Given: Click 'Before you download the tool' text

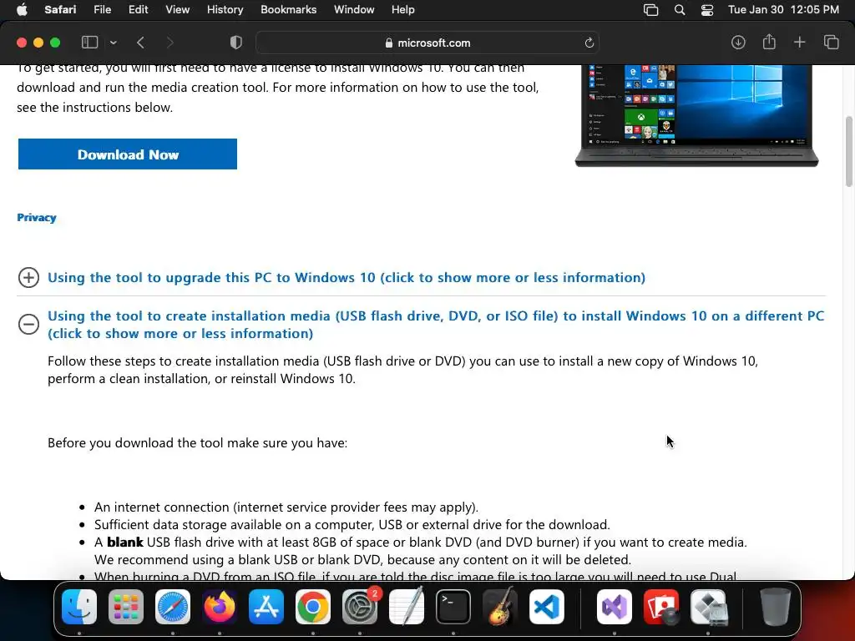Looking at the screenshot, I should pyautogui.click(x=197, y=442).
